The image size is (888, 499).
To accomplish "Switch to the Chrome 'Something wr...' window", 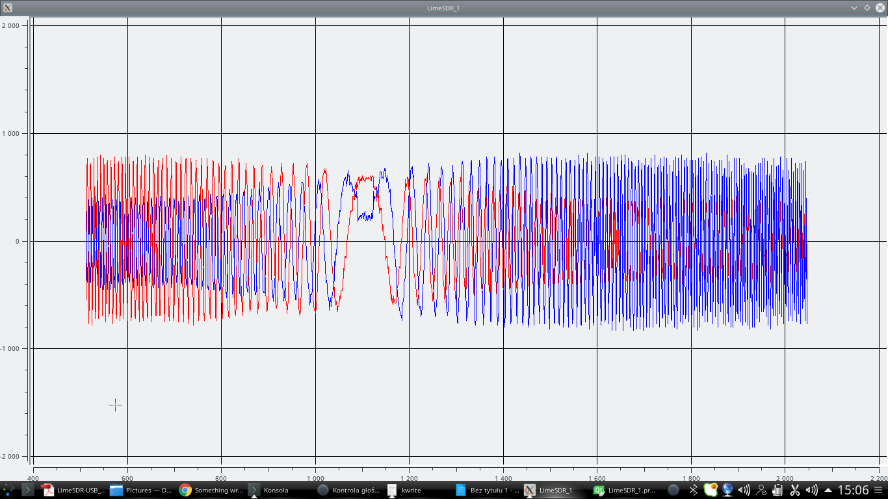I will (210, 490).
